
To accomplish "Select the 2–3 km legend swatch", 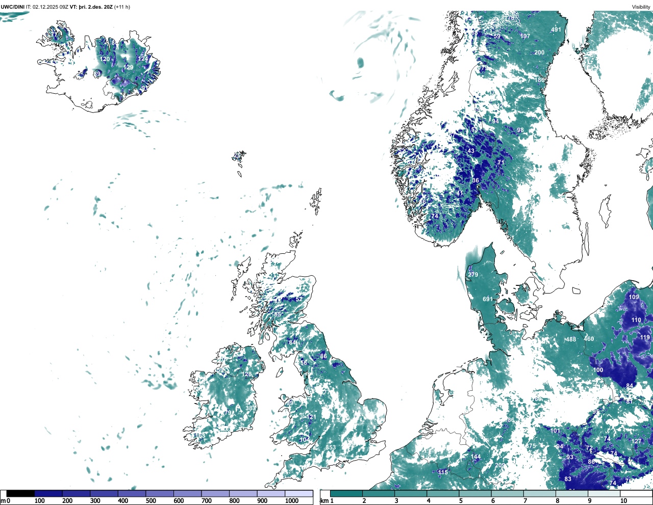I will pos(379,493).
